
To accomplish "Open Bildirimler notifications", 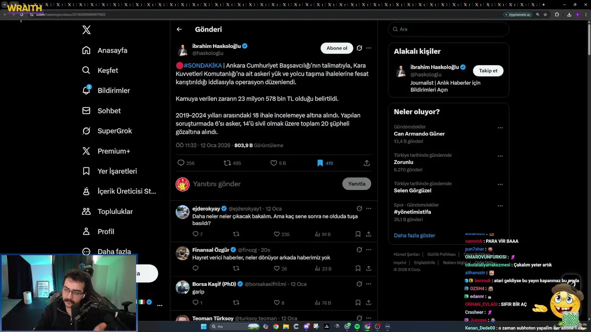I will 106,90.
